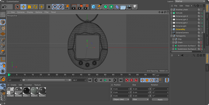Open the Cameras viewport menu

click(x=21, y=12)
